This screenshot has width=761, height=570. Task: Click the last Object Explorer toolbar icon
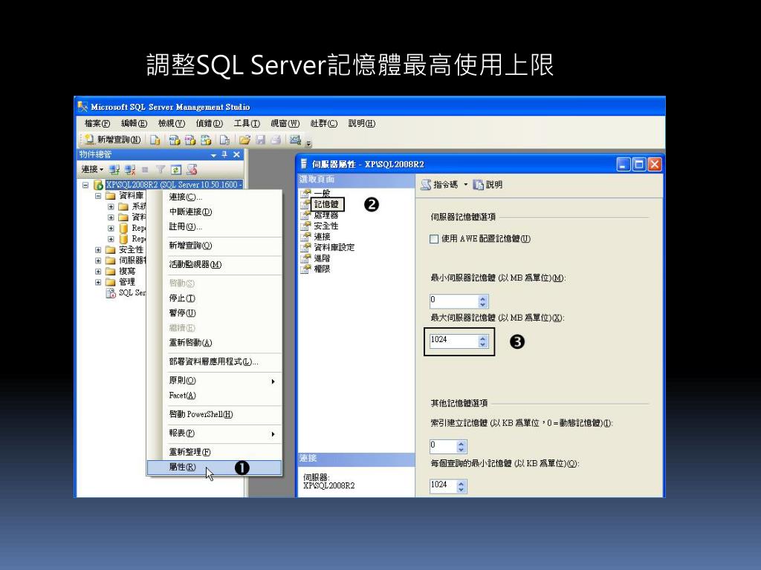pyautogui.click(x=192, y=169)
